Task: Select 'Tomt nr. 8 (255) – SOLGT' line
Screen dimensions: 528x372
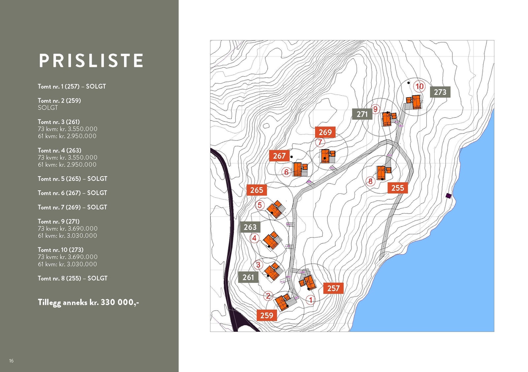Action: tap(73, 278)
